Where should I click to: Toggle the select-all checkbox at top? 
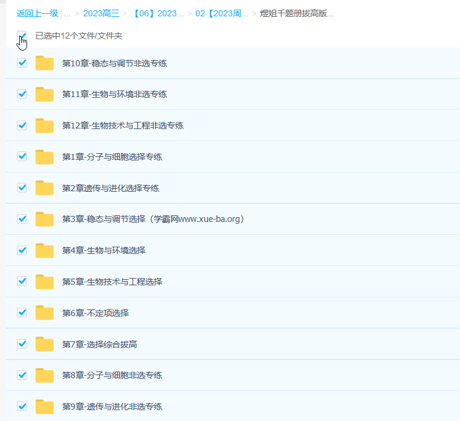pyautogui.click(x=22, y=36)
